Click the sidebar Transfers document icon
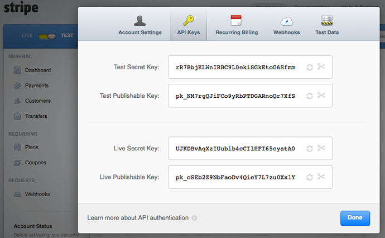The width and height of the screenshot is (385, 238). pyautogui.click(x=17, y=116)
